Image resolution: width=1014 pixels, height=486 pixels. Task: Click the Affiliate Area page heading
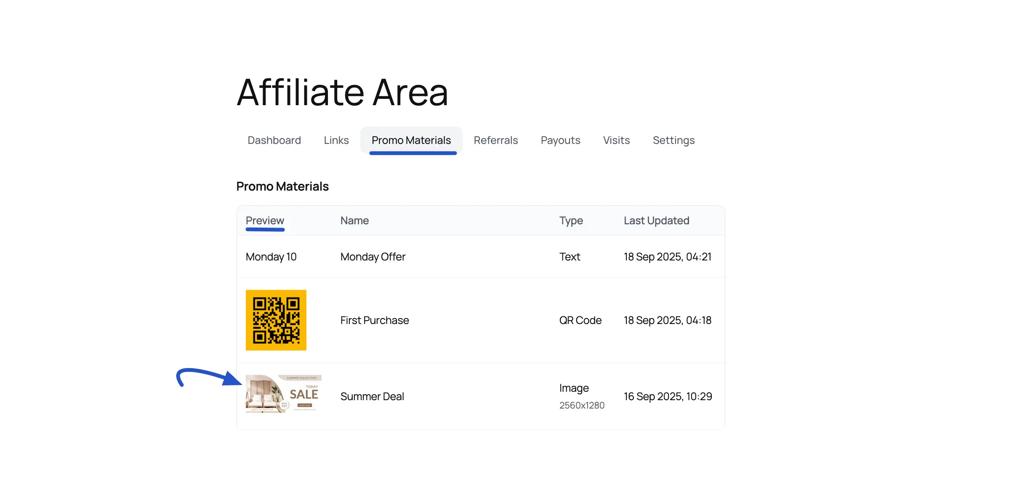tap(342, 92)
